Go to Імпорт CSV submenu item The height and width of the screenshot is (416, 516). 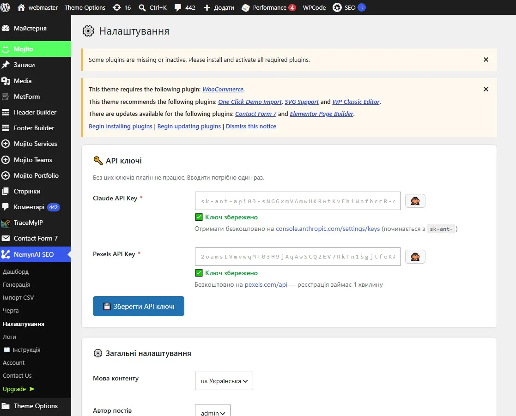(18, 298)
